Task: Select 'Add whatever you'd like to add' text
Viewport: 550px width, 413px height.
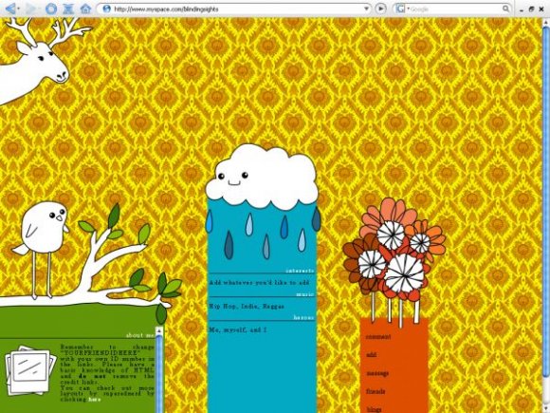Action: [259, 283]
